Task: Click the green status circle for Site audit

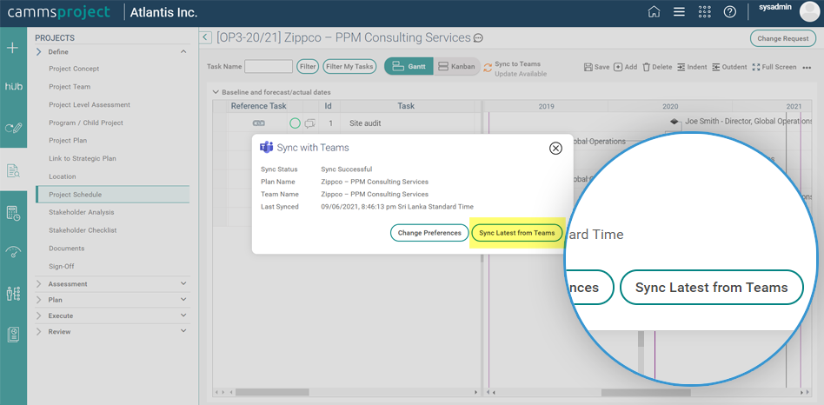Action: pos(295,123)
